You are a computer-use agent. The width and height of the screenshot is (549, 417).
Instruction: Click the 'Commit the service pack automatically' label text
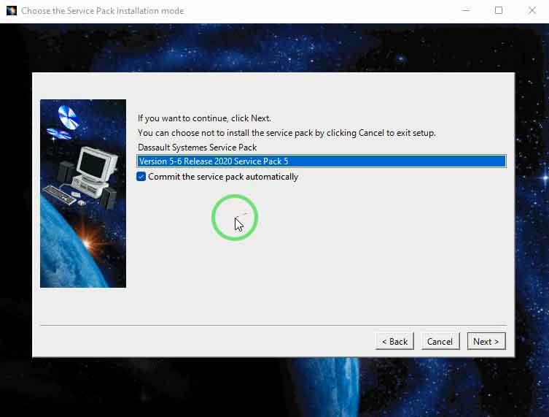point(223,177)
